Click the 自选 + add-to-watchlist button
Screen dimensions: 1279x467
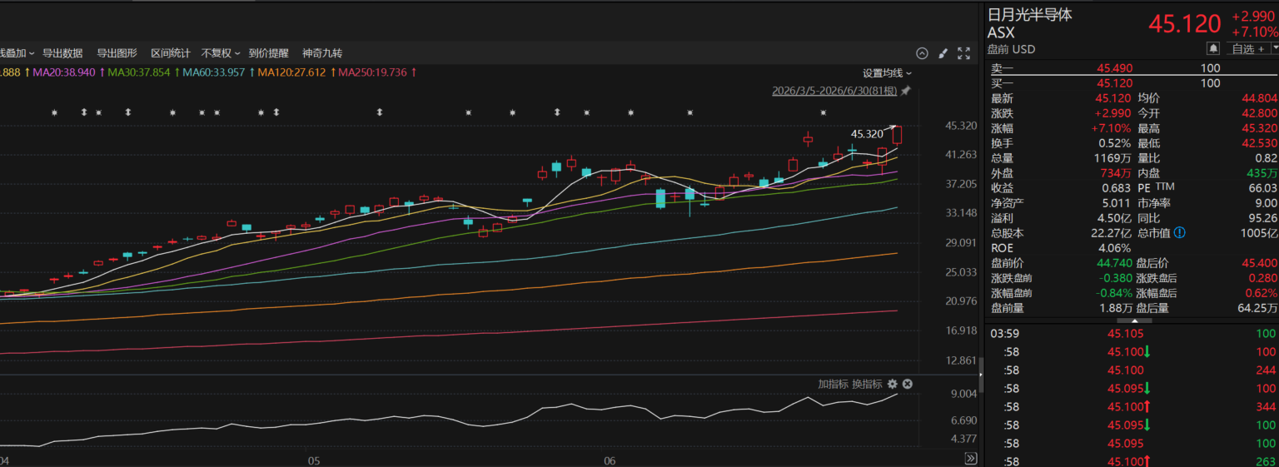click(x=1247, y=48)
